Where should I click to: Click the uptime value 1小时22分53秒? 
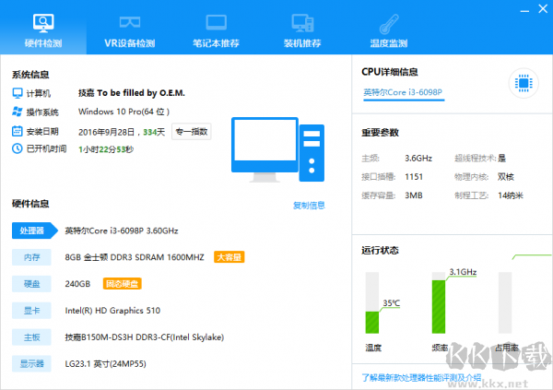click(106, 149)
